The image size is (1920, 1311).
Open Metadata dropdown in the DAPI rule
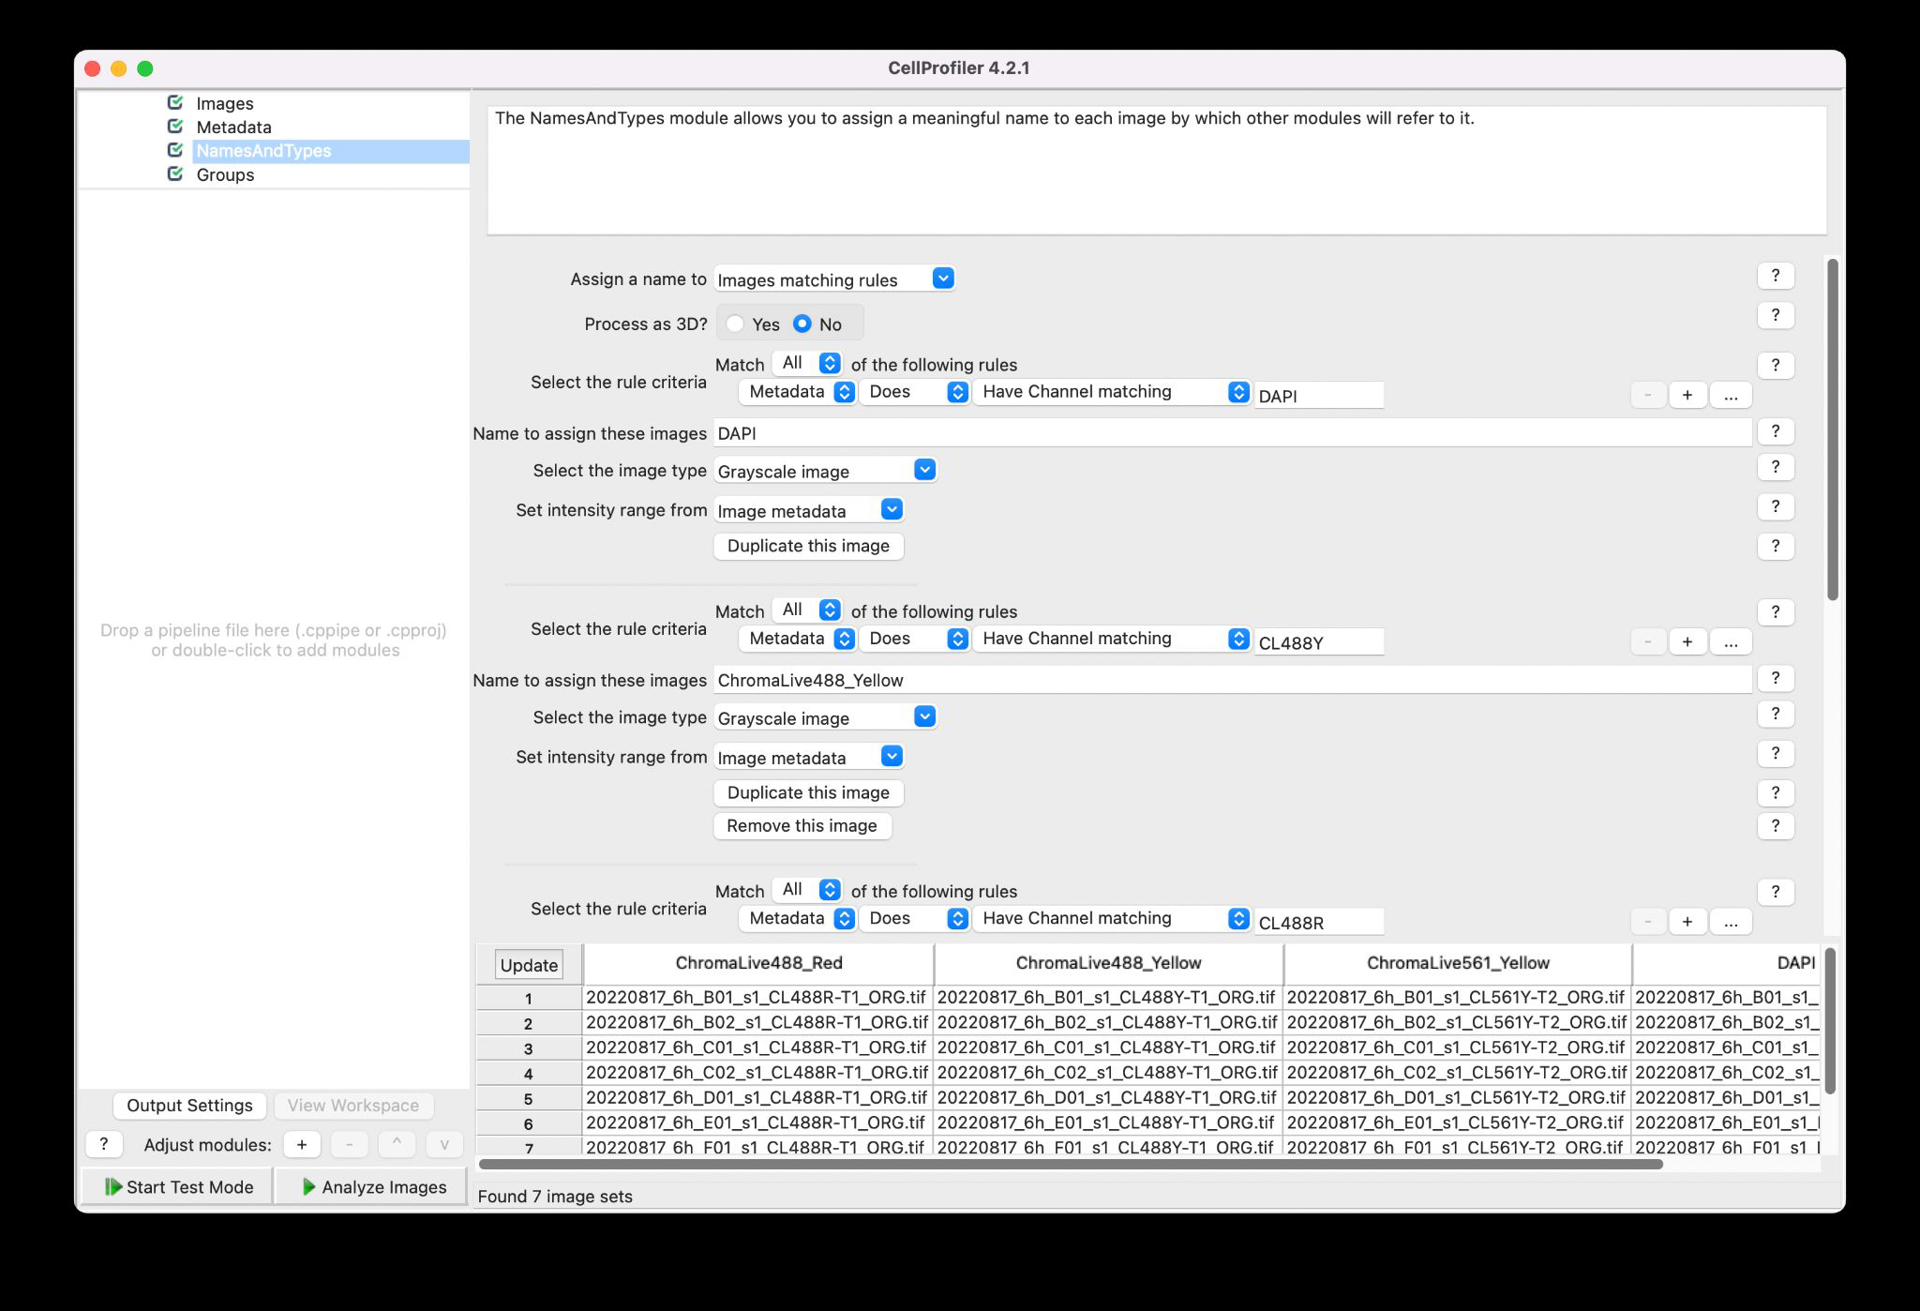(x=797, y=392)
